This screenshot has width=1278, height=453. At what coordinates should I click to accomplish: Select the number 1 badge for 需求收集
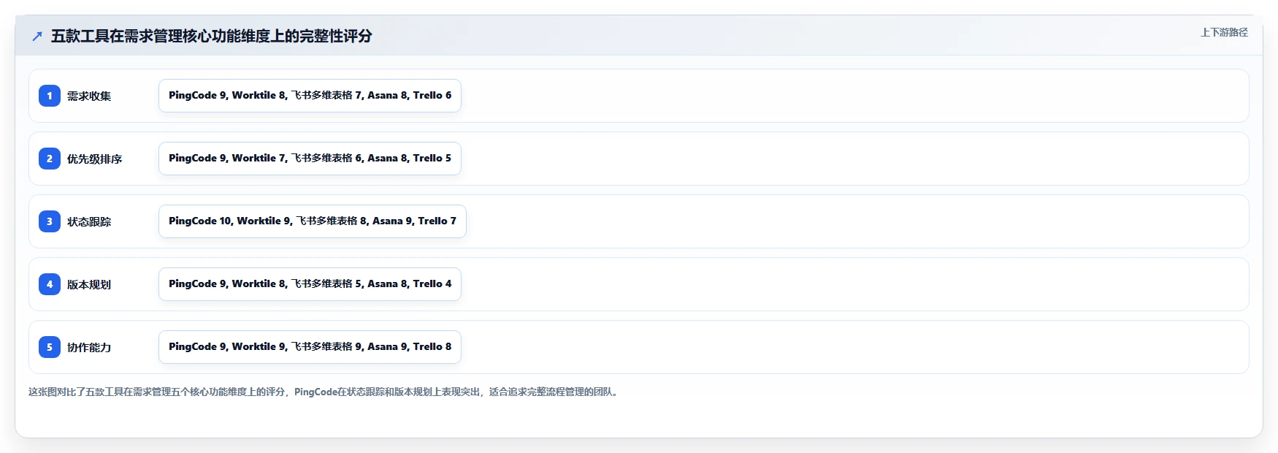[x=50, y=96]
